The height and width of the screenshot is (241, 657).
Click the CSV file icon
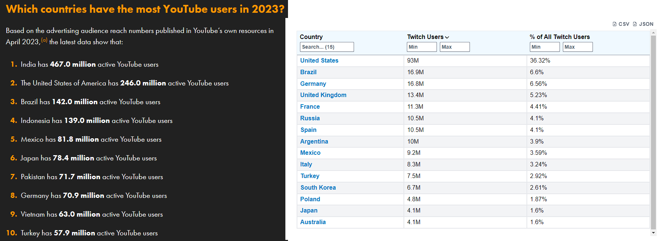point(615,24)
